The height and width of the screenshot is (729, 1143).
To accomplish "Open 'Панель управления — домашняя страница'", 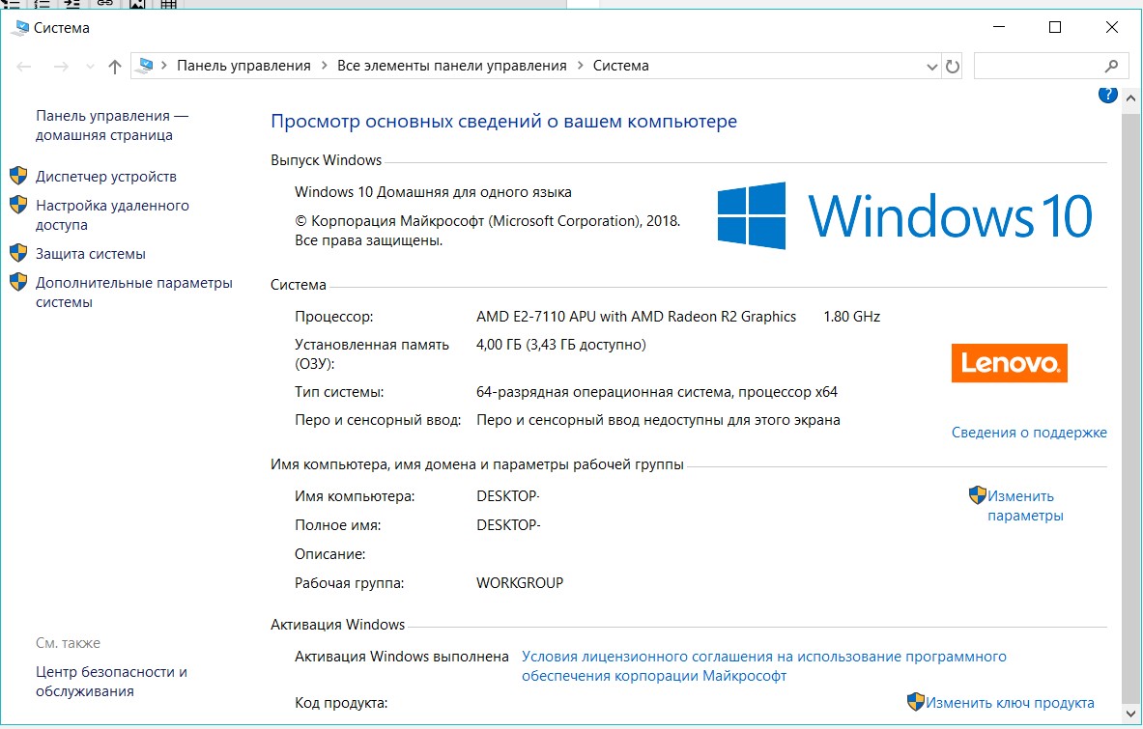I will click(x=111, y=126).
